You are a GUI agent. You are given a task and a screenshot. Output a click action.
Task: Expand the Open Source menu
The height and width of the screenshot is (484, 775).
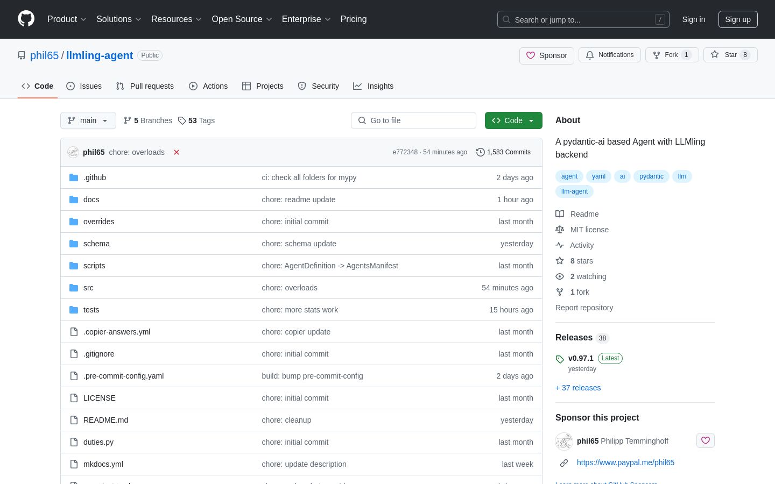tap(242, 19)
